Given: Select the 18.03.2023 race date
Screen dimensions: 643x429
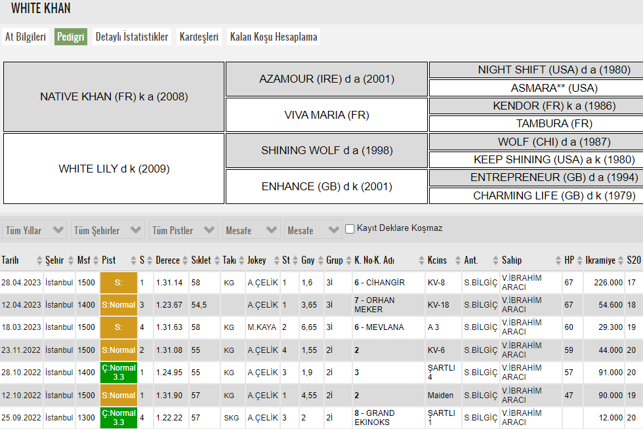Looking at the screenshot, I should (x=21, y=327).
